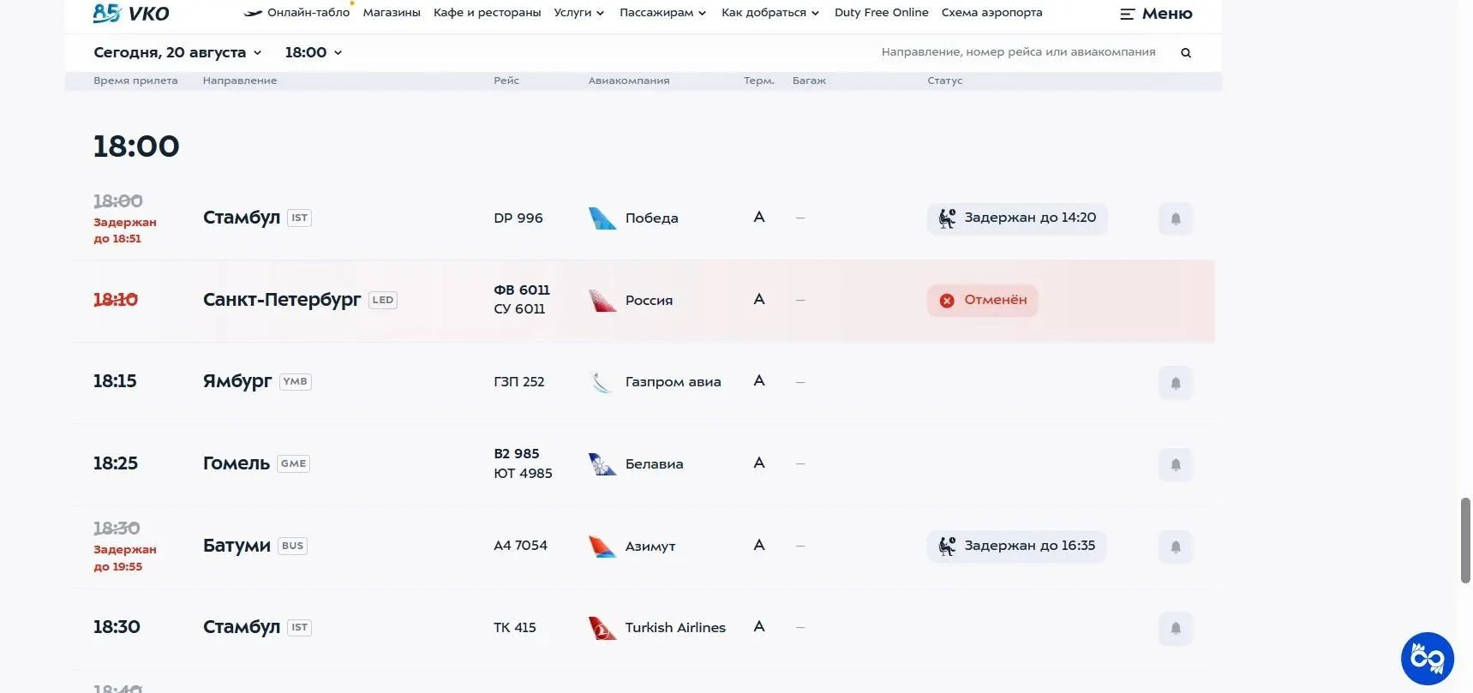This screenshot has width=1473, height=693.
Task: Click the Россия airline logo
Action: coord(602,301)
